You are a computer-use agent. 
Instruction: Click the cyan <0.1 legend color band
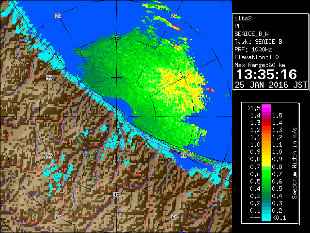pyautogui.click(x=266, y=217)
